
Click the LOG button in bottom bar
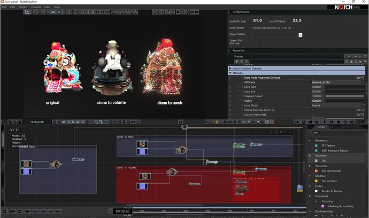click(x=58, y=212)
